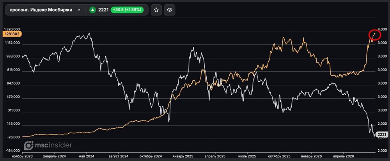Click the 1,320,000 left axis label
The image size is (390, 161).
pos(12,29)
